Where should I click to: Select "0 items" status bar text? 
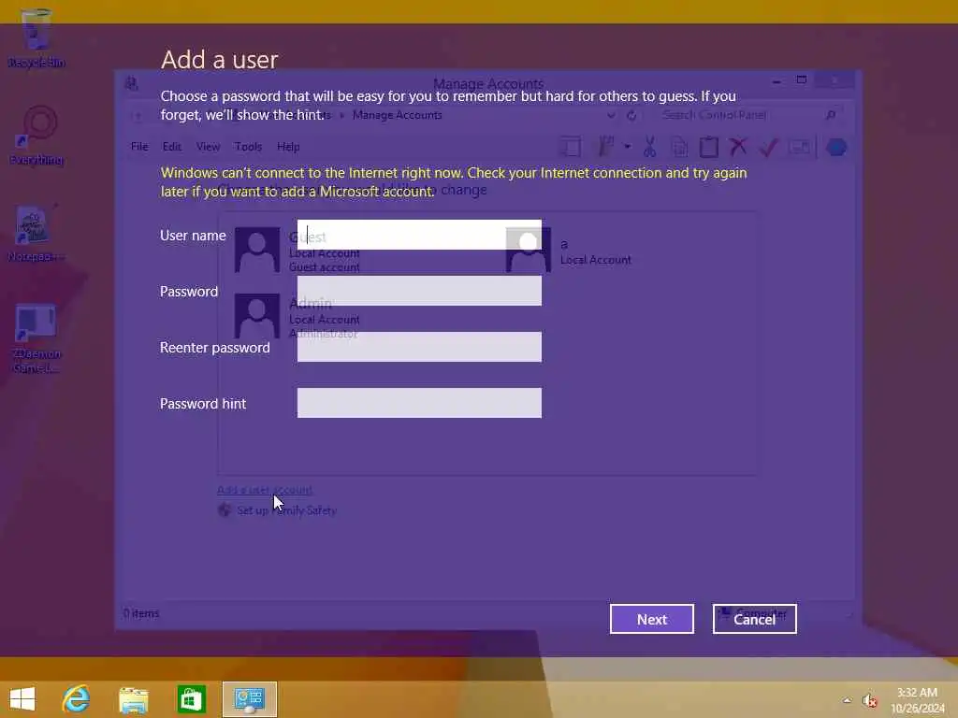[141, 613]
